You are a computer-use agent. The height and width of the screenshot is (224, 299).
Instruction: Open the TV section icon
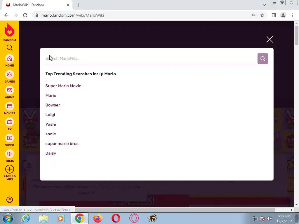coord(10,124)
